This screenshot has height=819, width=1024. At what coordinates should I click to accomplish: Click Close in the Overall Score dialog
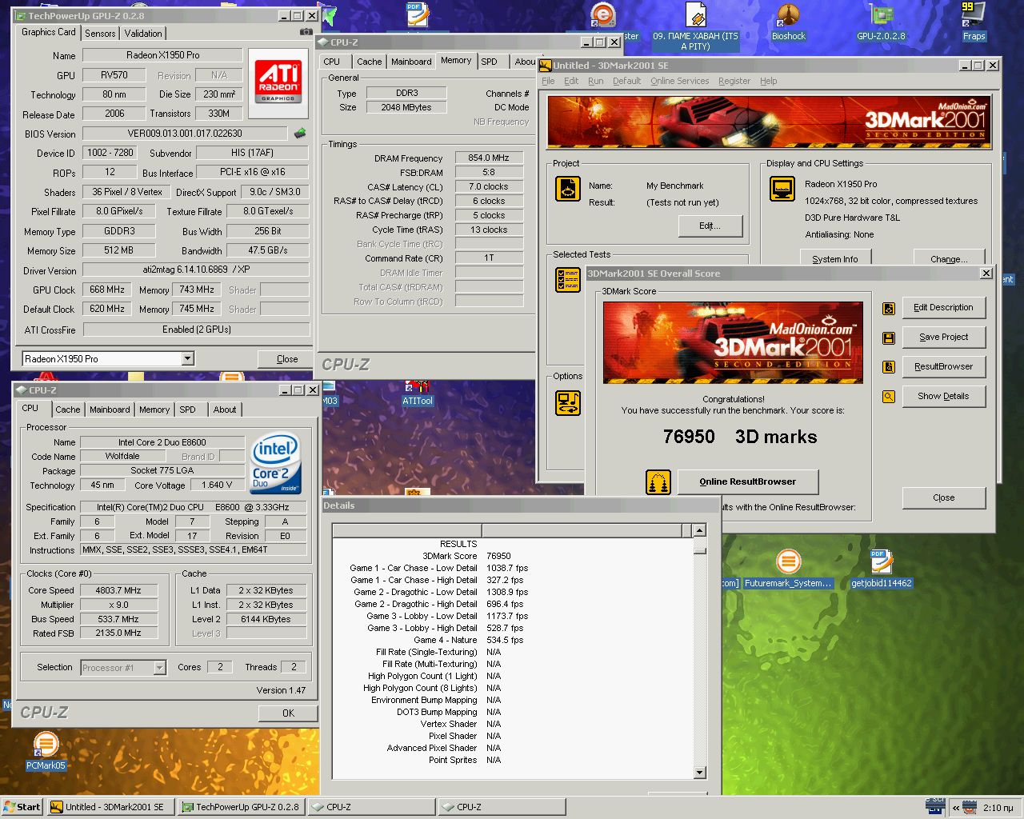click(943, 497)
